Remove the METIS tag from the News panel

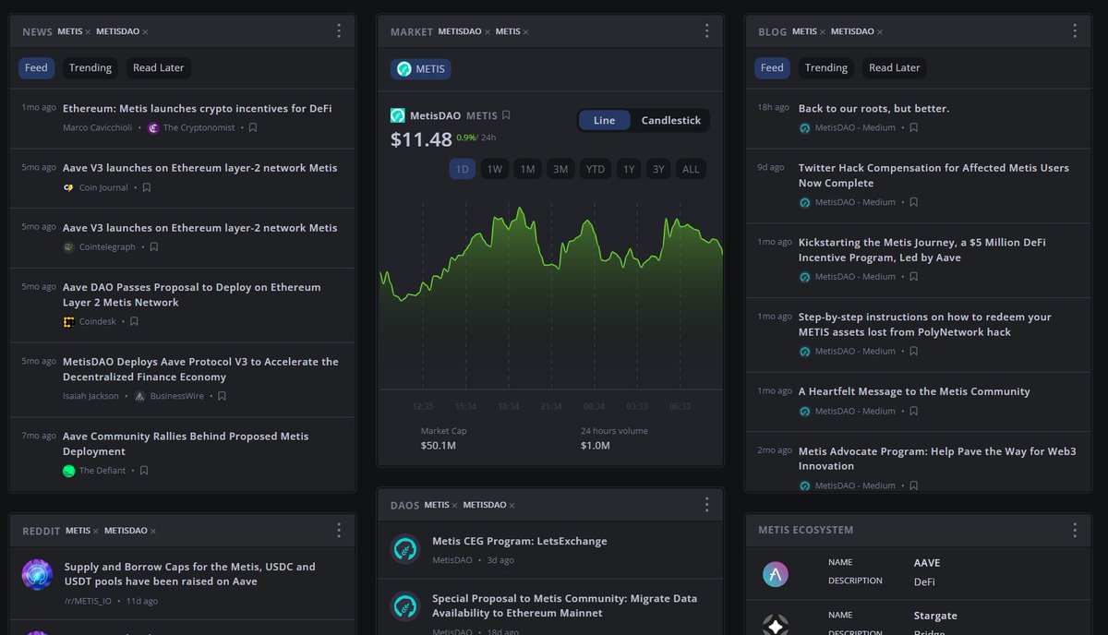(x=88, y=32)
